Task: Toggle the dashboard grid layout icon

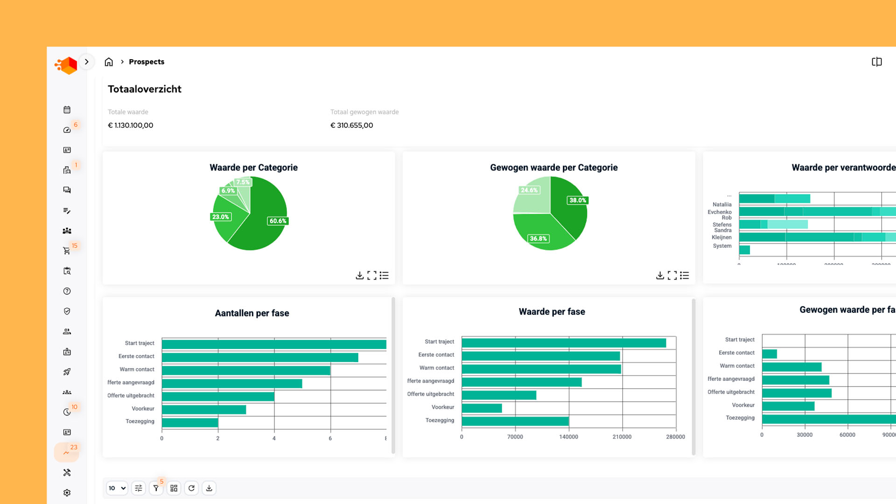Action: tap(174, 488)
